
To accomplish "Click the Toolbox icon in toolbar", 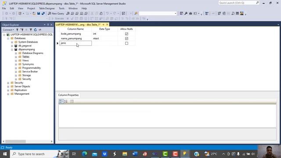I will coord(191,14).
